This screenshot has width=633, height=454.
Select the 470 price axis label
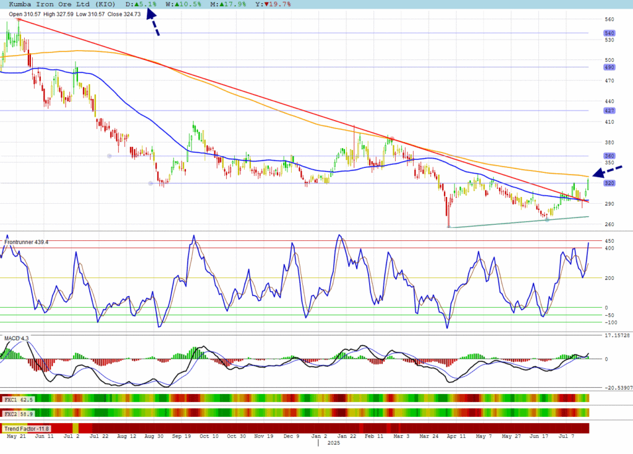[x=609, y=81]
